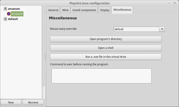The width and height of the screenshot is (179, 107).
Task: Switch to the General tab
Action: tap(53, 10)
